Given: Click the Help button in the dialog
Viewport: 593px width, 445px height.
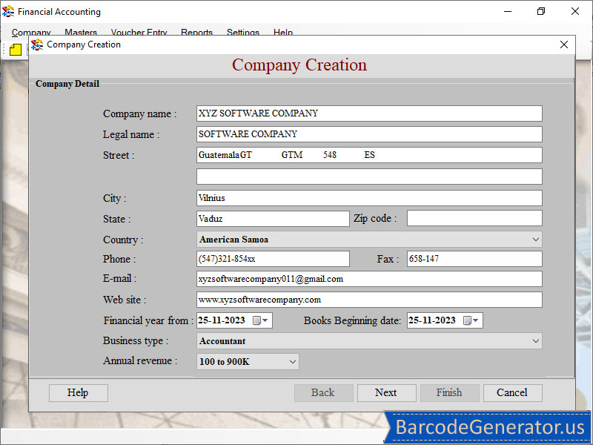Looking at the screenshot, I should [x=79, y=393].
